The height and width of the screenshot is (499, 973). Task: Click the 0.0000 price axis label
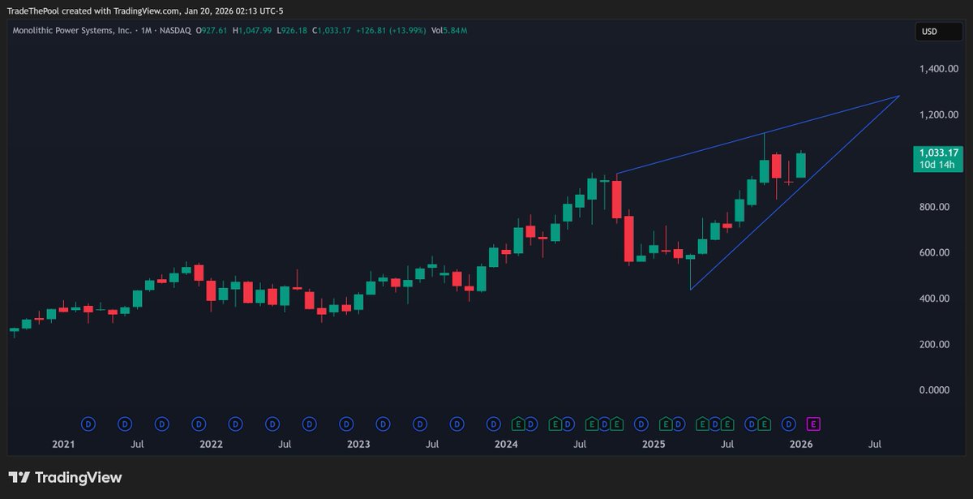coord(934,390)
